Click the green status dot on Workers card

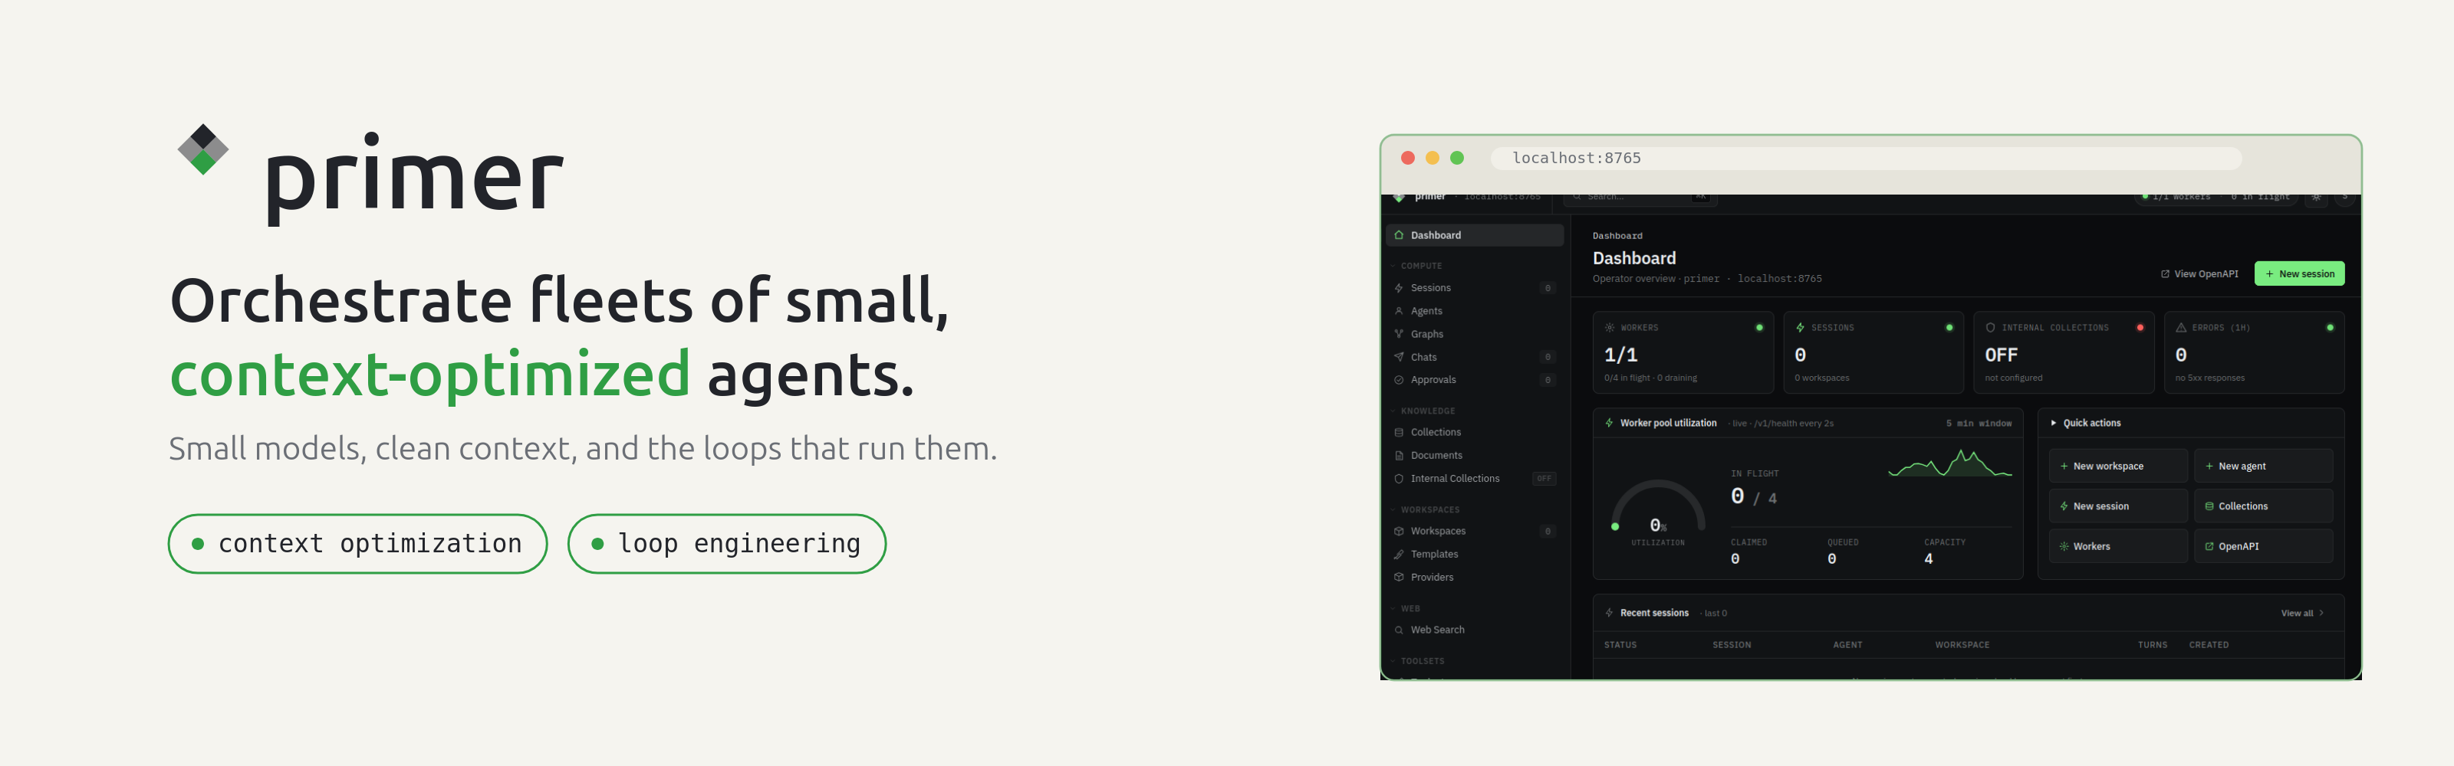tap(1758, 327)
